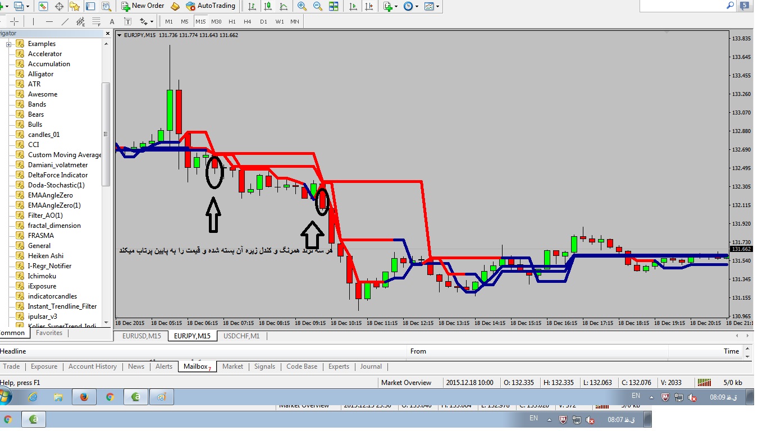Open the Periods dropdown arrow
This screenshot has height=431, width=767.
coord(417,7)
